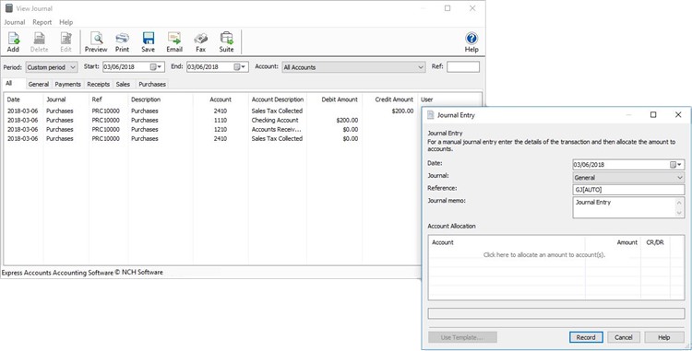Image resolution: width=692 pixels, height=351 pixels.
Task: Open the Period dropdown
Action: click(x=52, y=67)
